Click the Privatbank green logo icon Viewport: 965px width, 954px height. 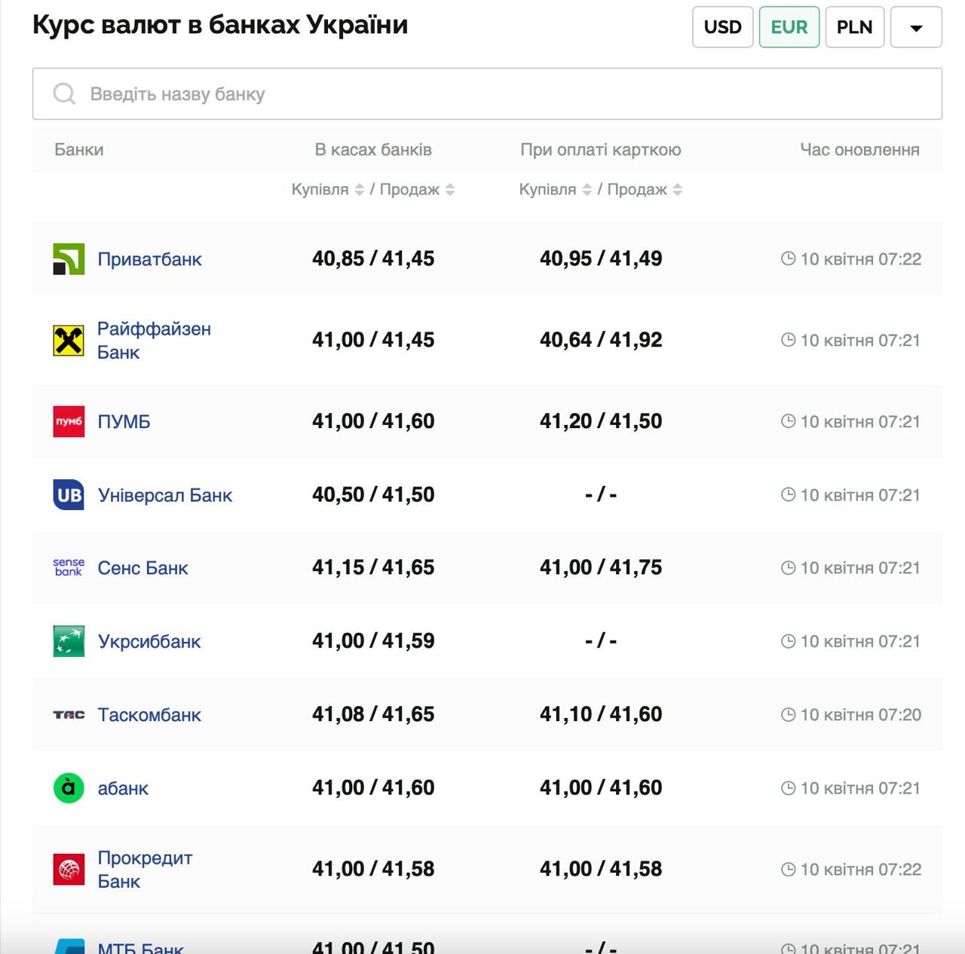click(x=69, y=259)
